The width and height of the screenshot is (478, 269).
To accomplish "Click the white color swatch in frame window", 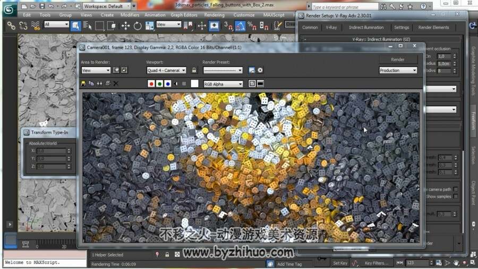I will click(x=194, y=83).
